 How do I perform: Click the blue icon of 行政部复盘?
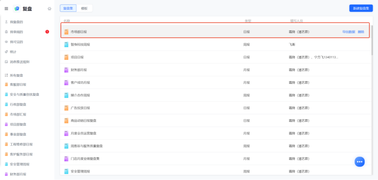6,104
